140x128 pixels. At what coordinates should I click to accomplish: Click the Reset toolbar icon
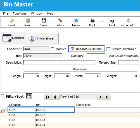[x=11, y=21]
